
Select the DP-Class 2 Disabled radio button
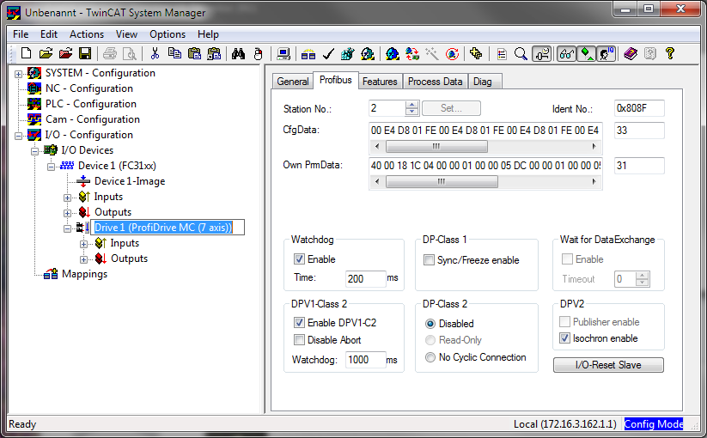pyautogui.click(x=430, y=324)
